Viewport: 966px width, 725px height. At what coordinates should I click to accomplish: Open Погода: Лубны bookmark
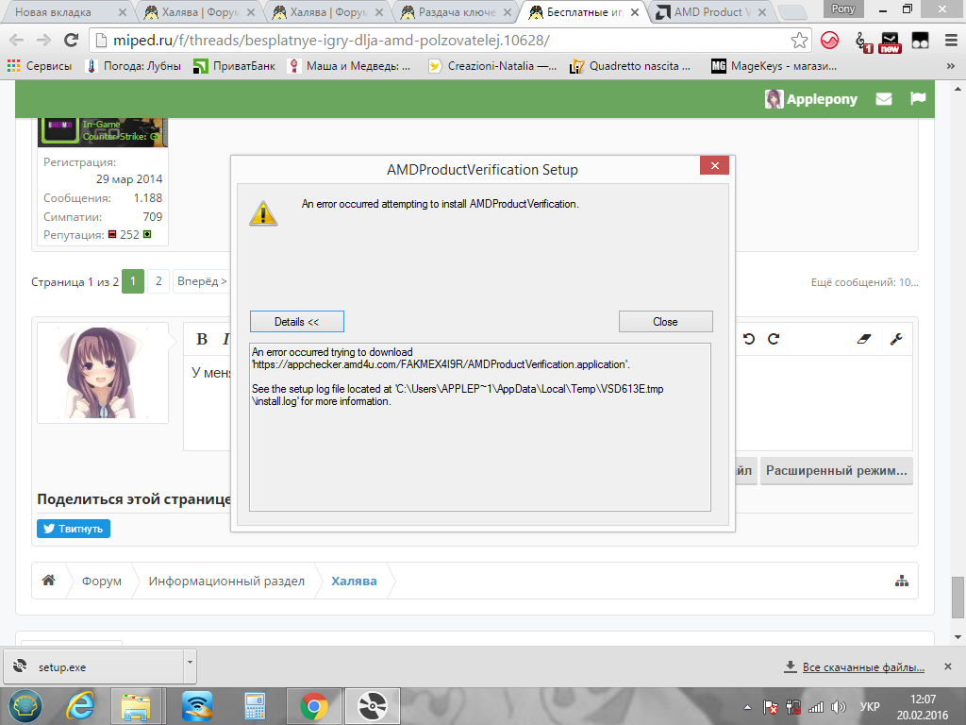coord(134,66)
